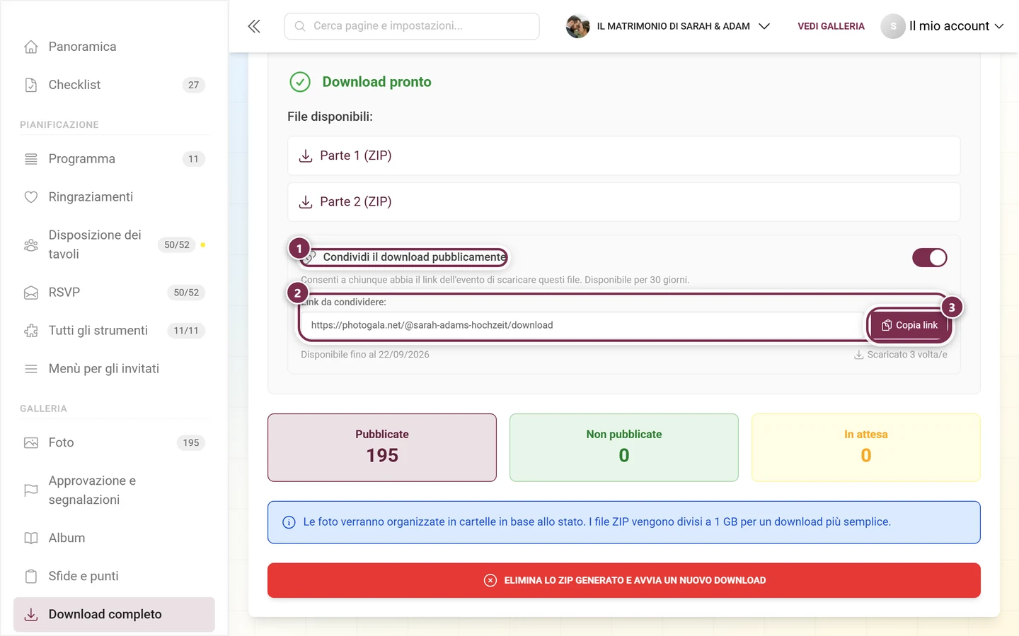Click the Foto image icon
1019x636 pixels.
point(31,442)
